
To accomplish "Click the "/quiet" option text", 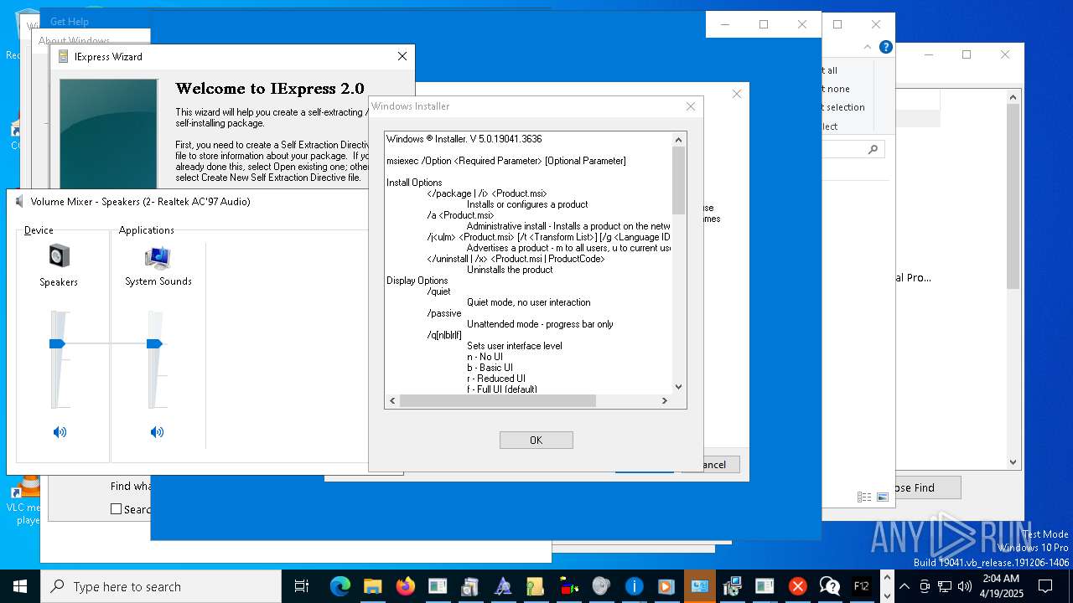I will coord(439,291).
